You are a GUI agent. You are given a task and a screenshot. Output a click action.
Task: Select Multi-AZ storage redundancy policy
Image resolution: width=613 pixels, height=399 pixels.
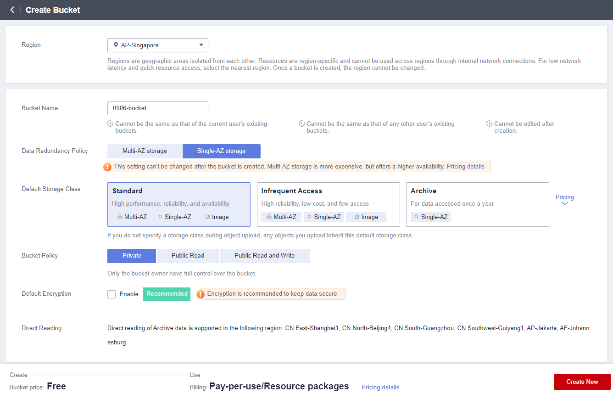145,151
